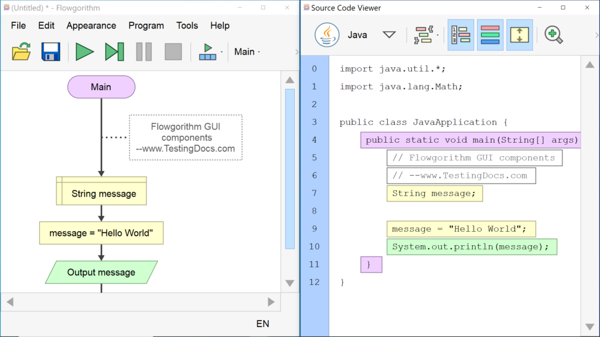Run the program with the green play button
The height and width of the screenshot is (337, 600).
click(84, 51)
